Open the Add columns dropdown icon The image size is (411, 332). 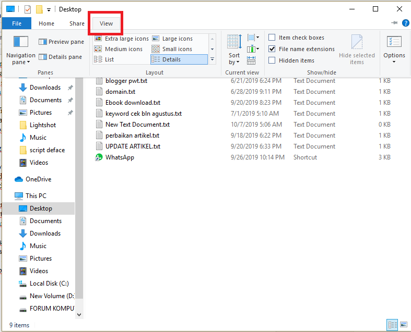pyautogui.click(x=253, y=49)
